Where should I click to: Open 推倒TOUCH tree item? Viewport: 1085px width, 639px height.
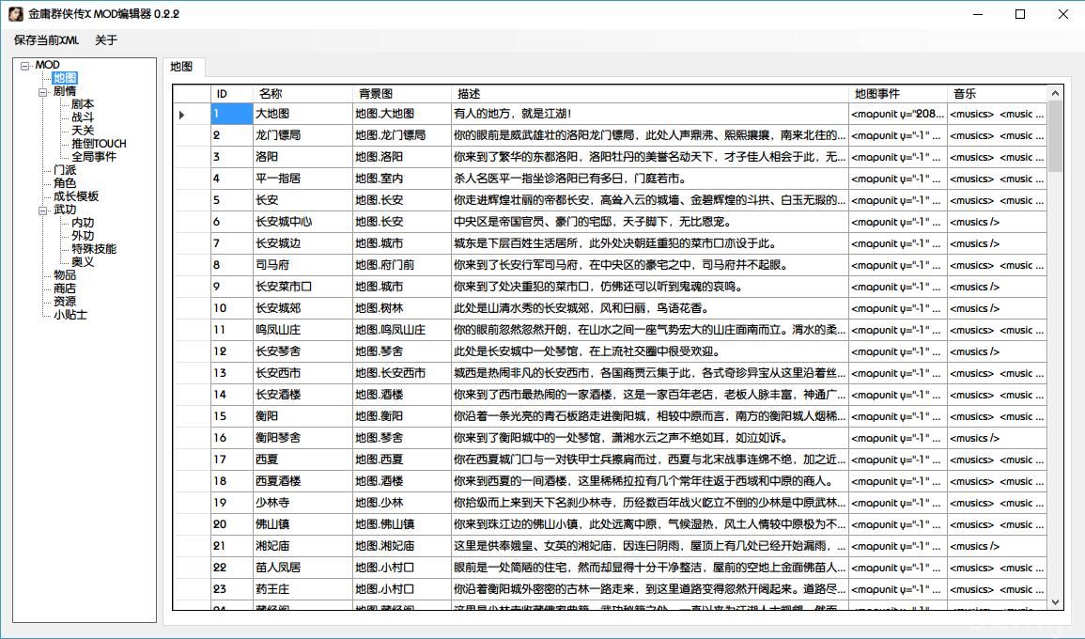99,144
